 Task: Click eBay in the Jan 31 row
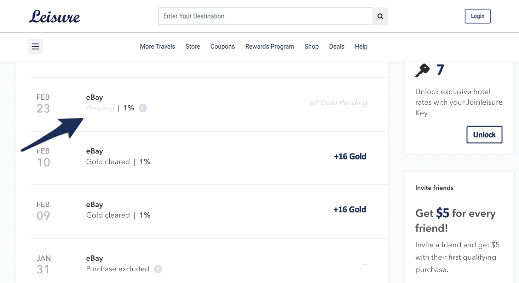point(94,258)
